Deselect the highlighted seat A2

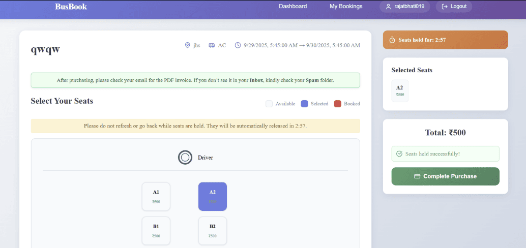click(213, 196)
